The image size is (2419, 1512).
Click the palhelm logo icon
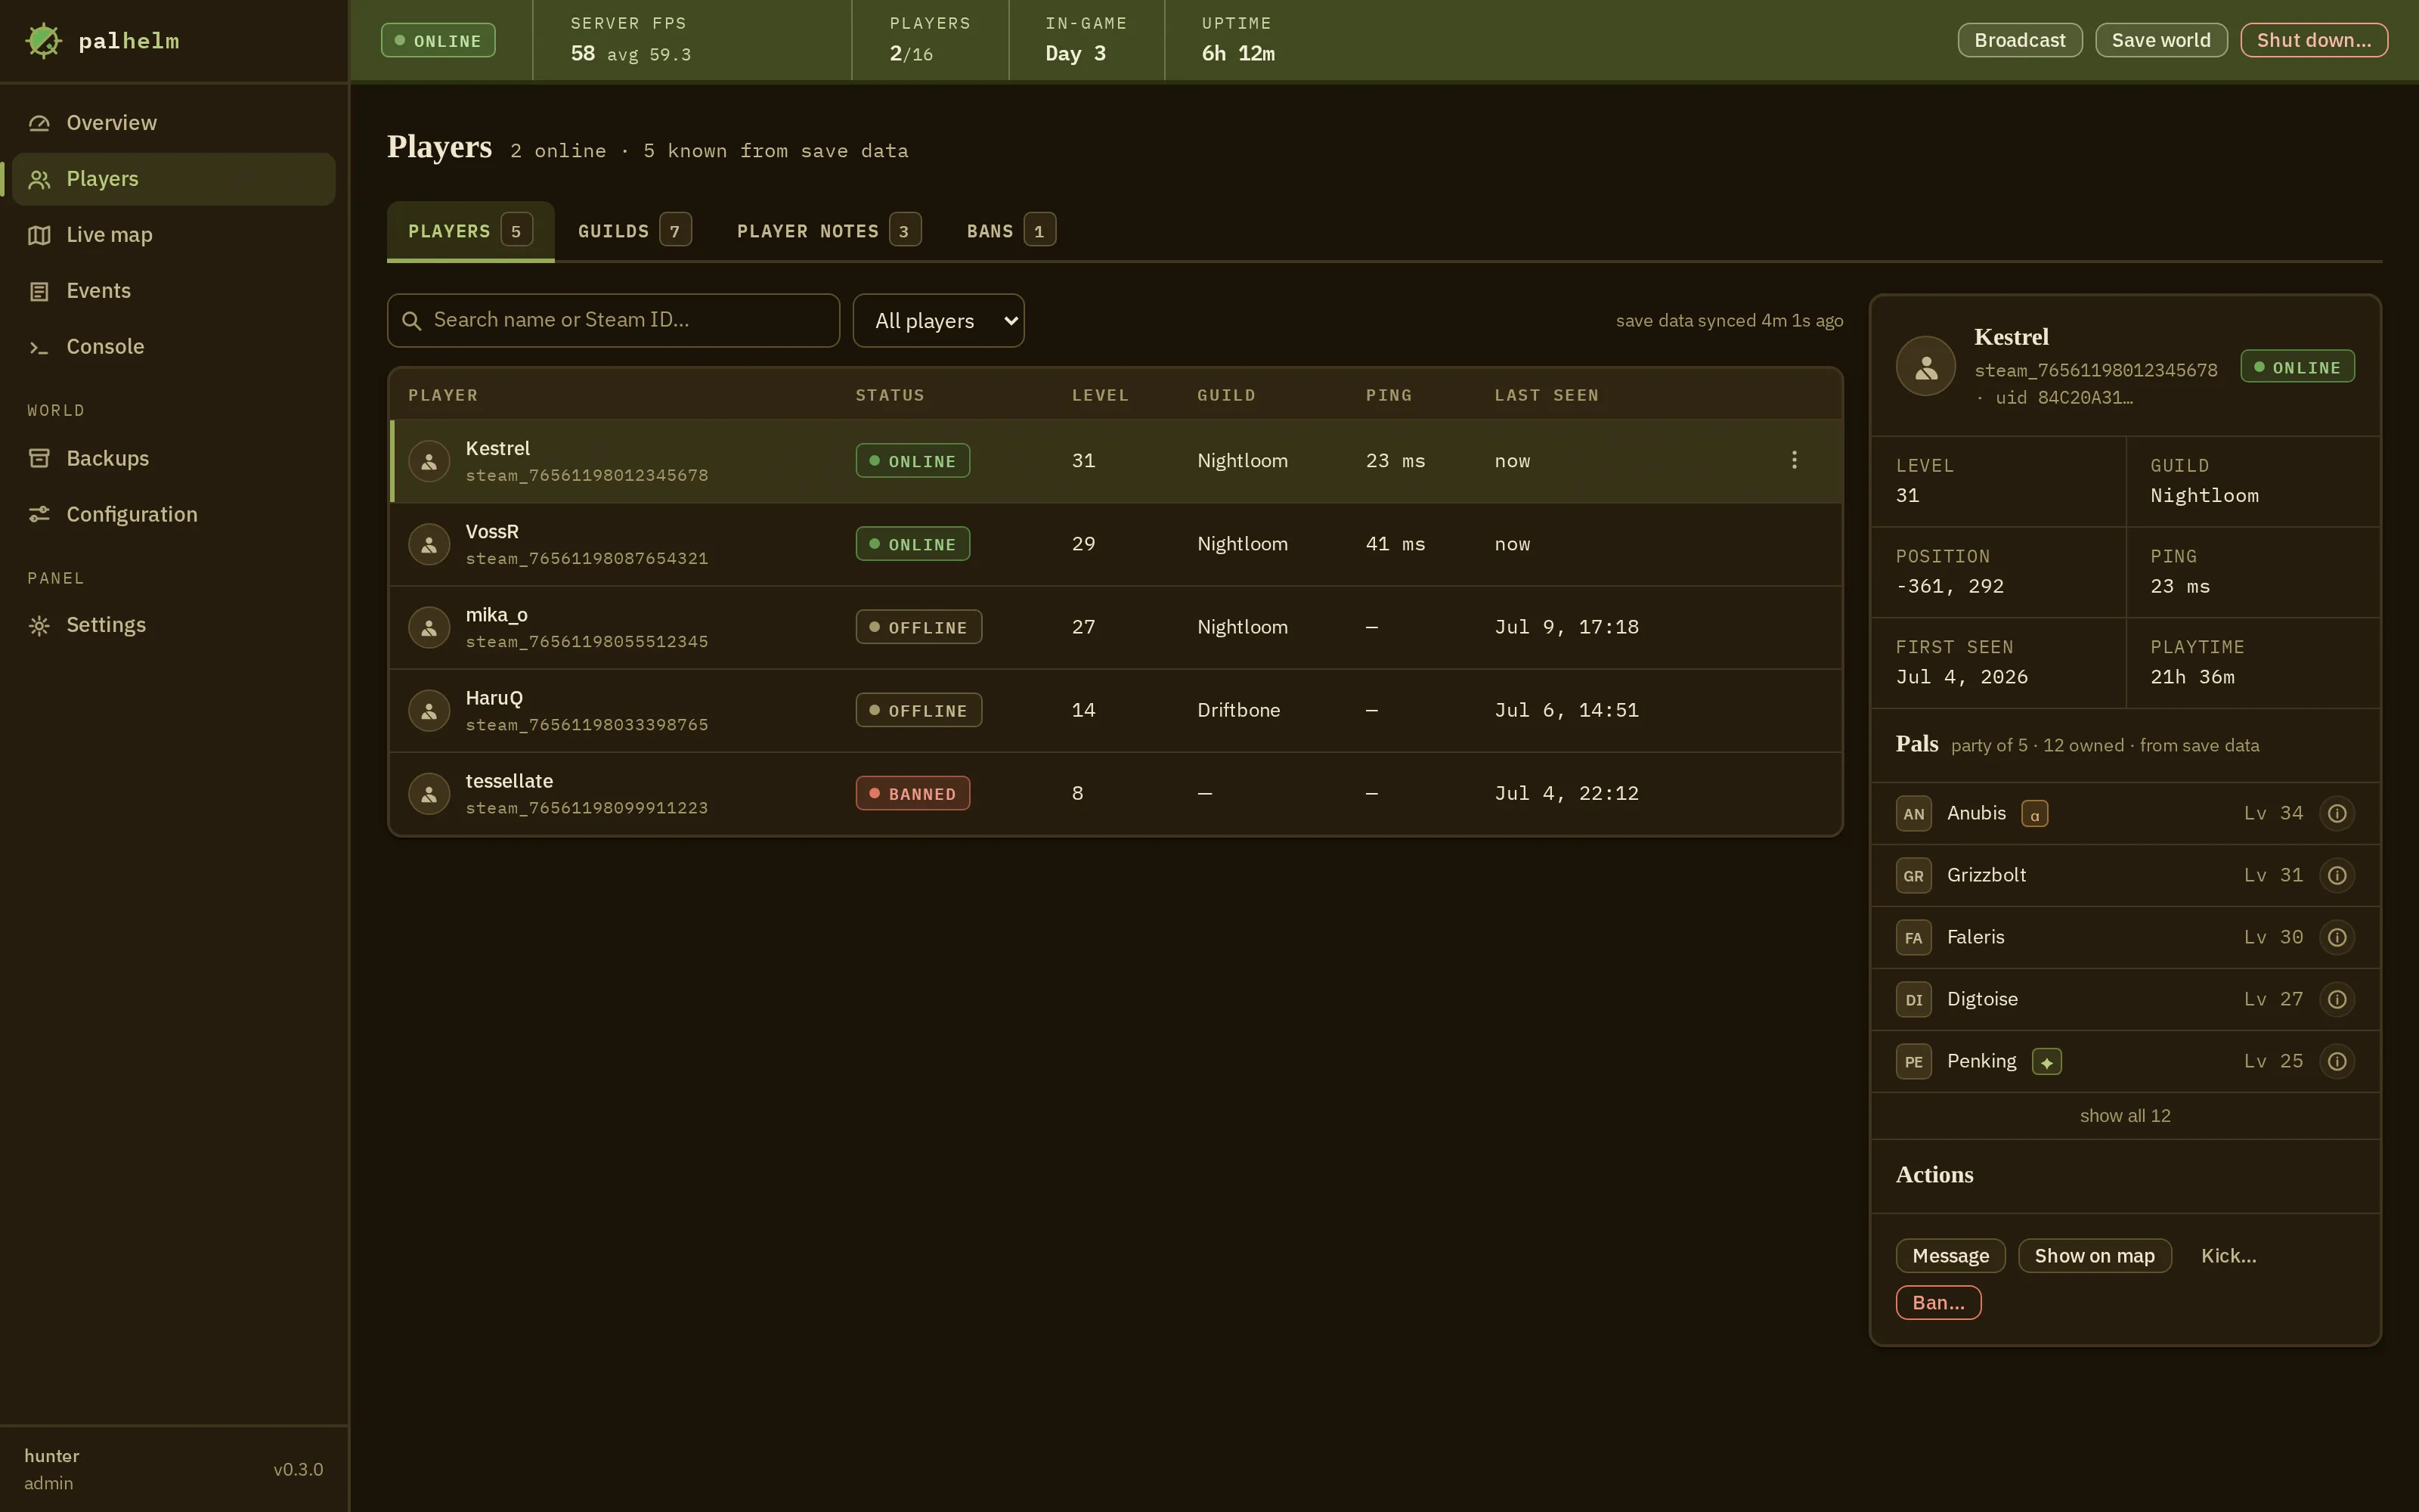tap(43, 41)
